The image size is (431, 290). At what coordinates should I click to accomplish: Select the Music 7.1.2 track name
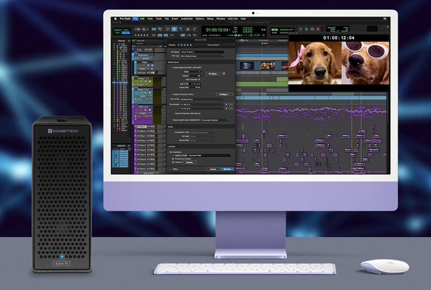[x=143, y=90]
